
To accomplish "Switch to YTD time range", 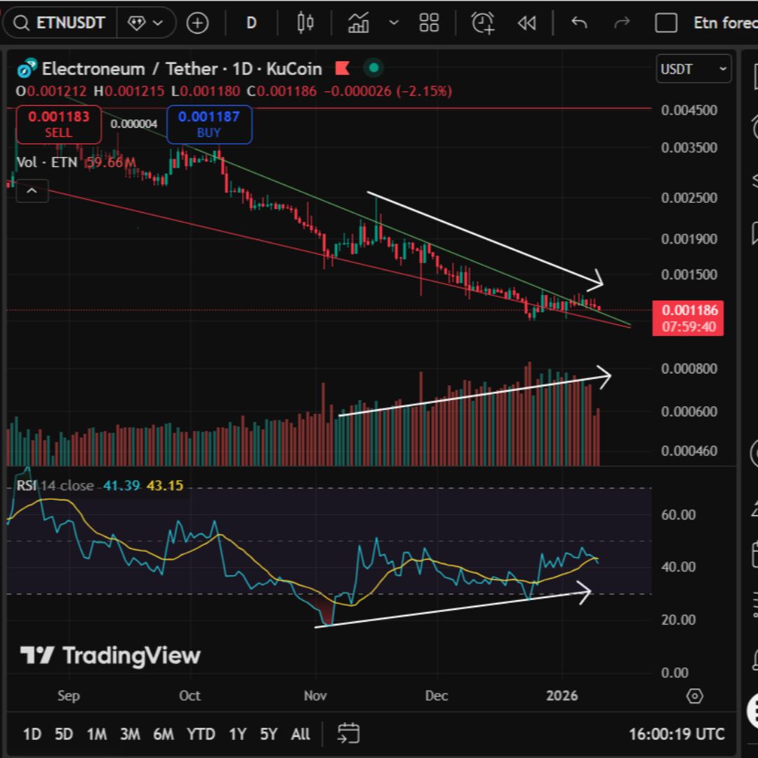I will (201, 734).
